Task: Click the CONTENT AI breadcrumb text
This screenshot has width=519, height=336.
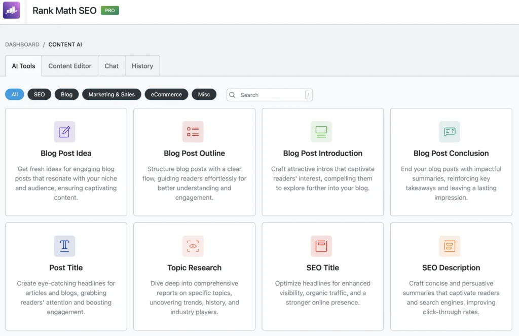Action: [65, 45]
